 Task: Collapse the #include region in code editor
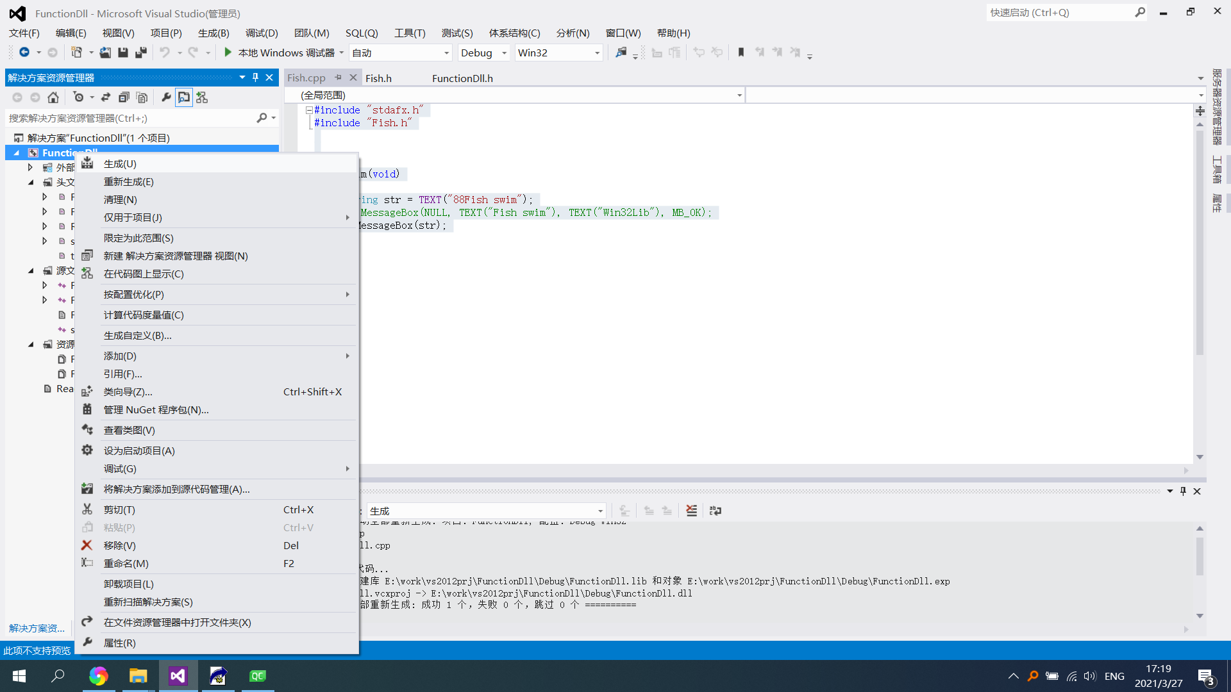point(309,110)
